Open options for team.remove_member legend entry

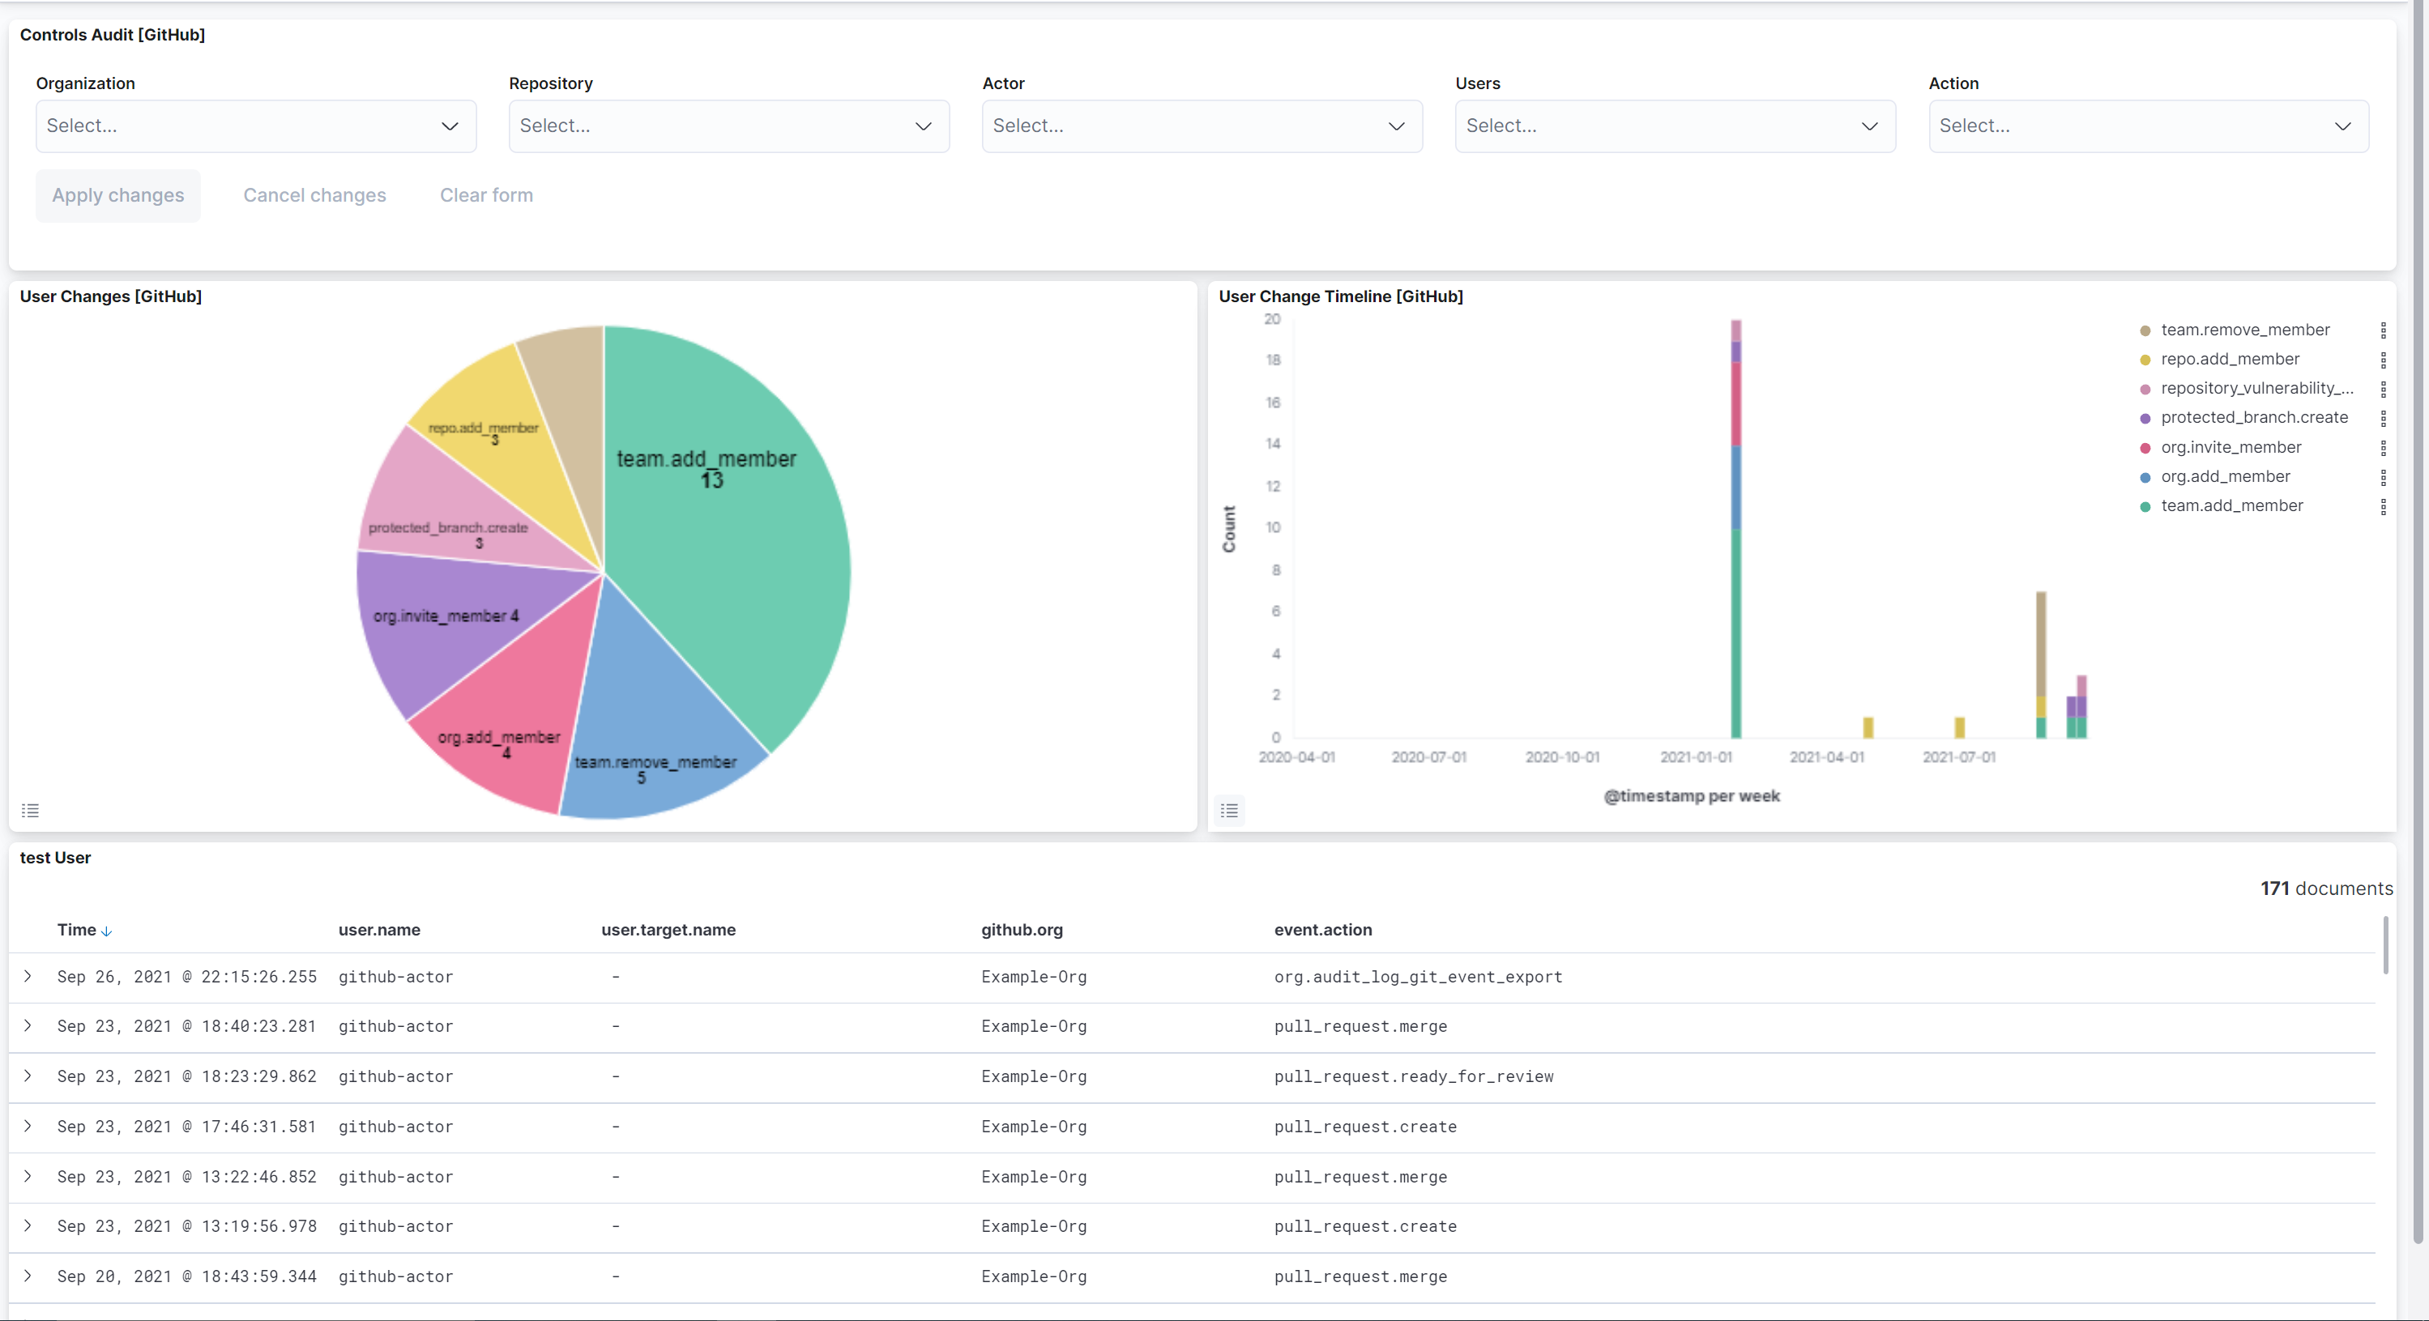2383,330
